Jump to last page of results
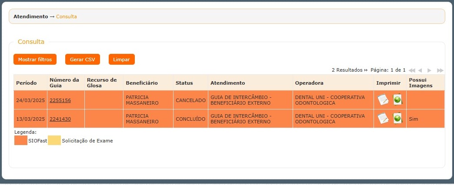 (440, 70)
